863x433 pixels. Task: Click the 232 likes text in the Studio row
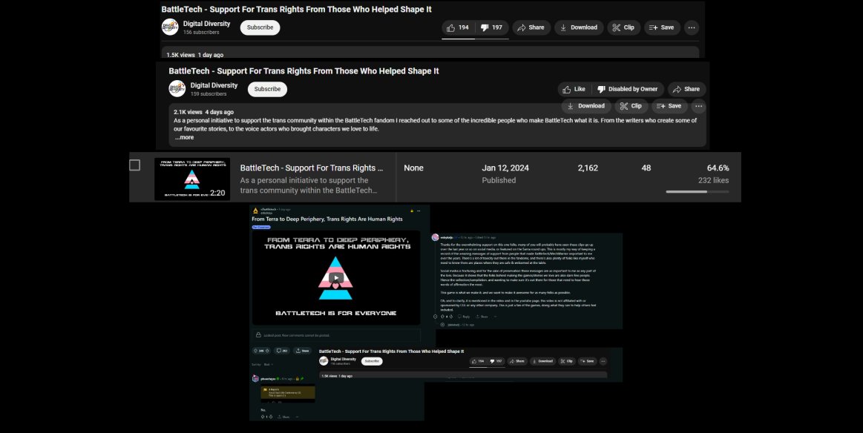coord(713,180)
